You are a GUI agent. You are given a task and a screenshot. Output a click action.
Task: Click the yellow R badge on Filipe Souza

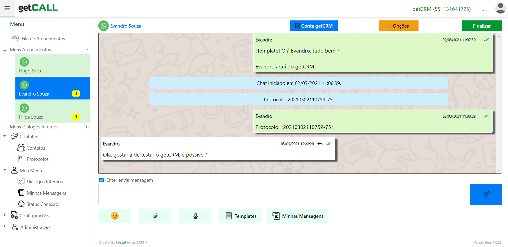click(76, 117)
